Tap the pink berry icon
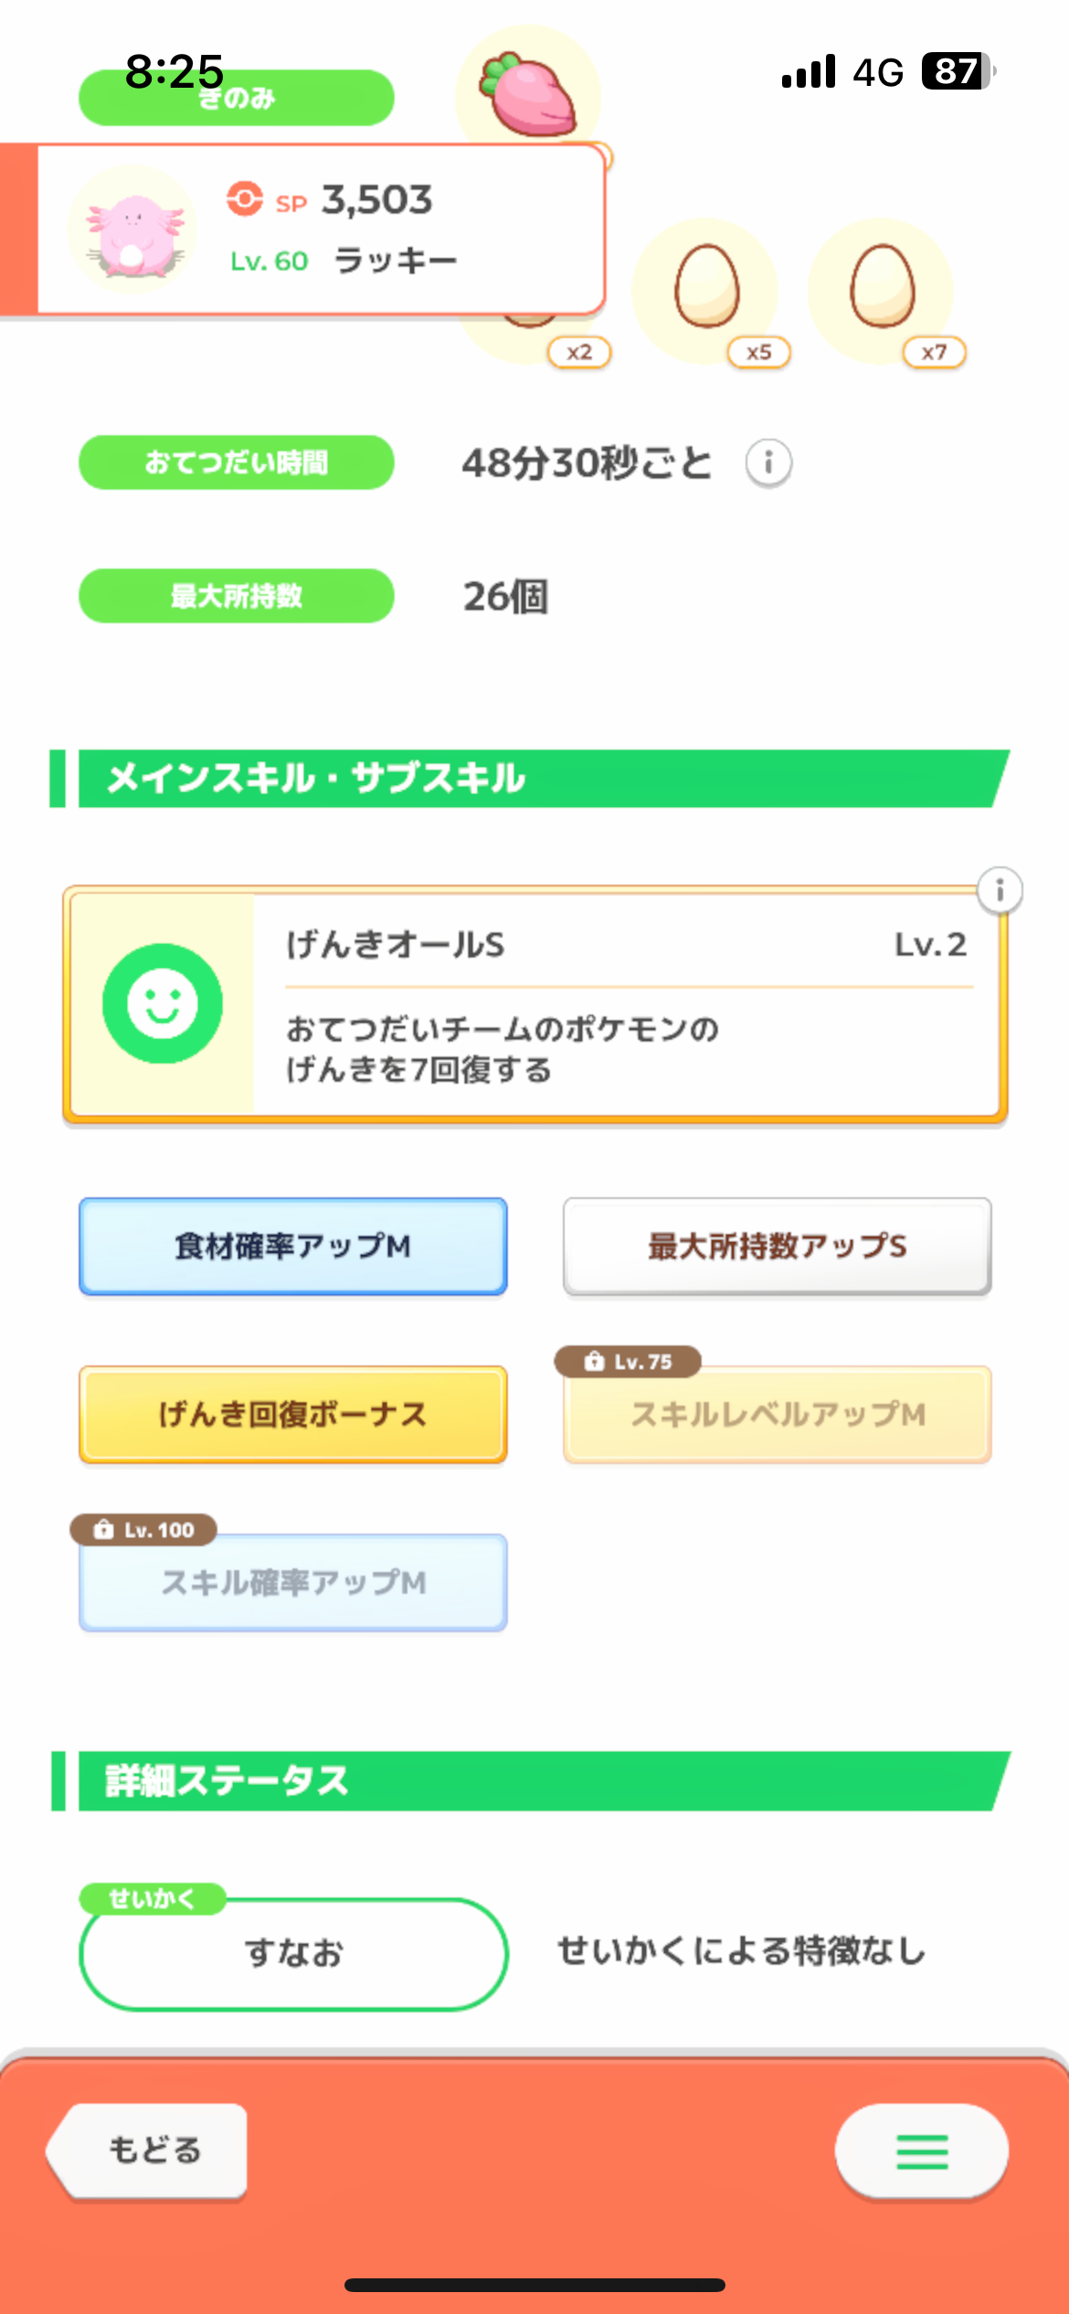This screenshot has height=2314, width=1069. tap(528, 95)
